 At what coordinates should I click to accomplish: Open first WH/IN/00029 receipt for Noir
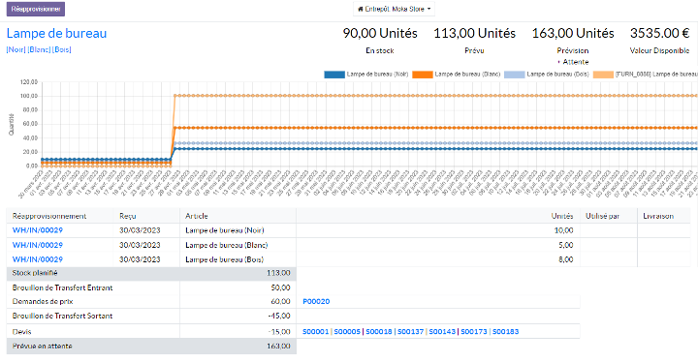(x=38, y=230)
